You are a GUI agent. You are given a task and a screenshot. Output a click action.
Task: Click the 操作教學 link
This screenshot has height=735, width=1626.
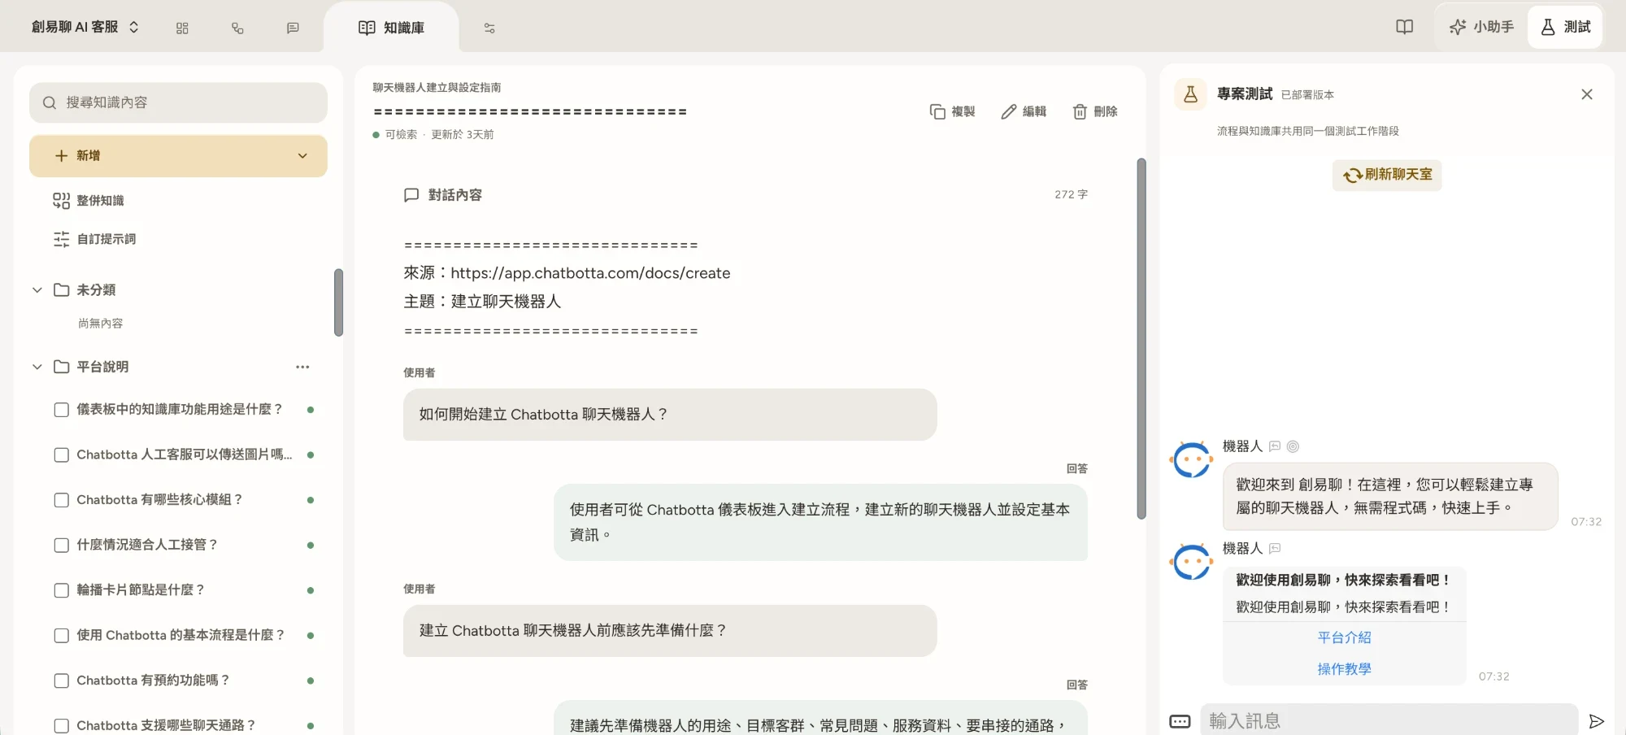point(1344,669)
